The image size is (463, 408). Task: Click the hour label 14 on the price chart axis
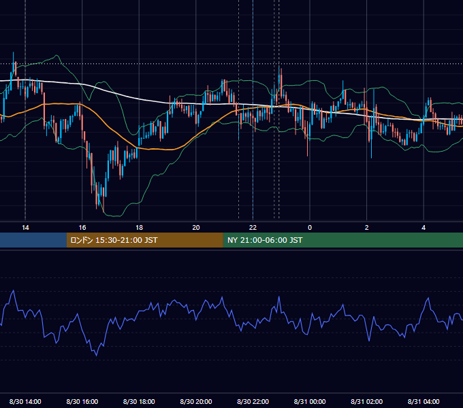(x=25, y=228)
